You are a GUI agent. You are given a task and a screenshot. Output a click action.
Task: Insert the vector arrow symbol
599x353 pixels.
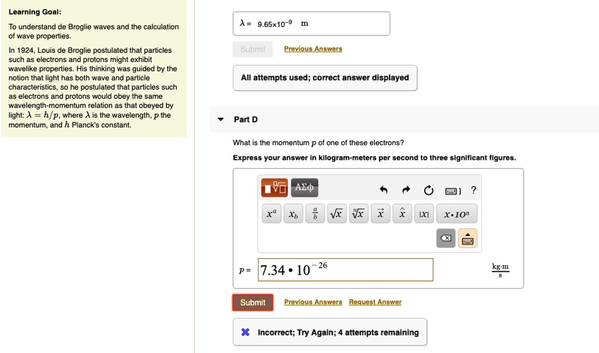(x=380, y=215)
